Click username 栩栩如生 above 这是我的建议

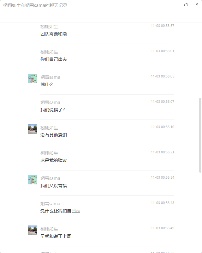coord(49,153)
